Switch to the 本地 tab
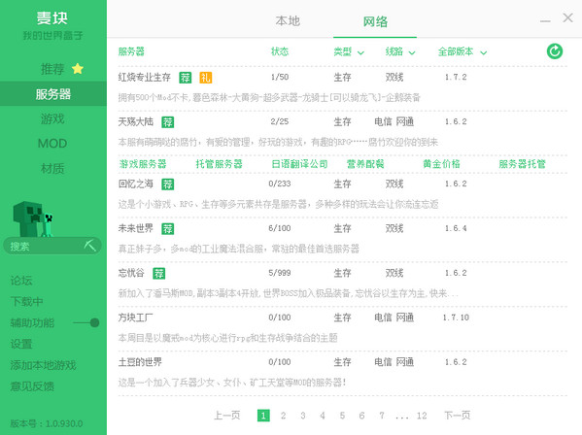This screenshot has height=435, width=582. 288,21
